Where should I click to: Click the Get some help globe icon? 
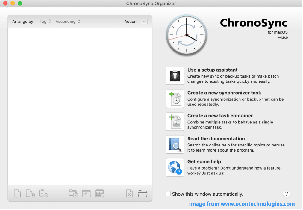click(x=175, y=167)
